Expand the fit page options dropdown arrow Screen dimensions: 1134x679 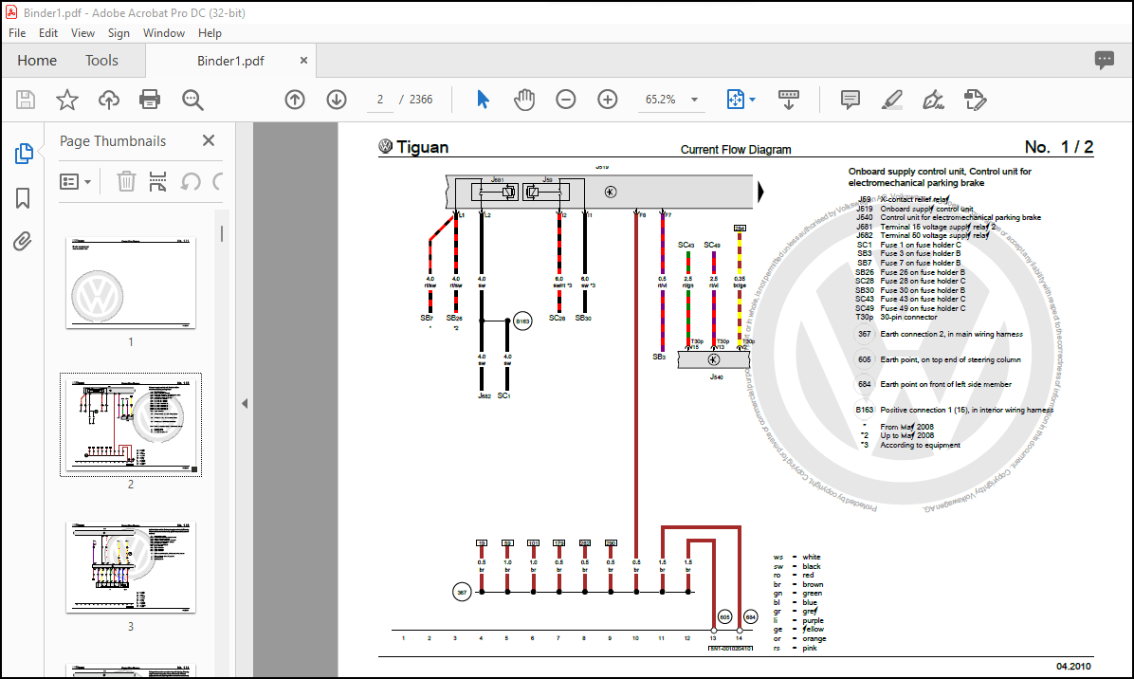[752, 100]
